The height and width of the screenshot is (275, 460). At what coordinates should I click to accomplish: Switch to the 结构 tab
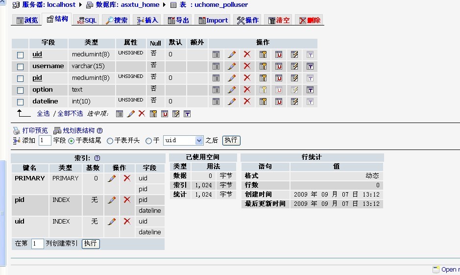click(57, 19)
